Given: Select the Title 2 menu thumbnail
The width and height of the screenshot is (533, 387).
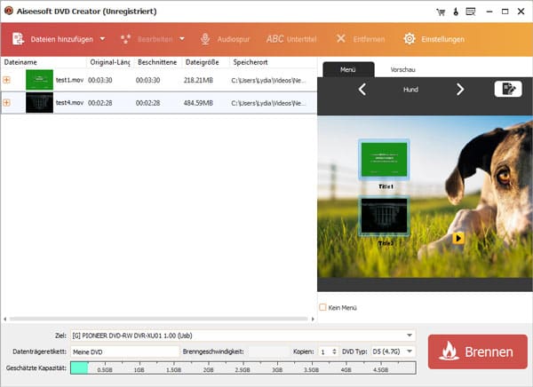Looking at the screenshot, I should (x=384, y=216).
